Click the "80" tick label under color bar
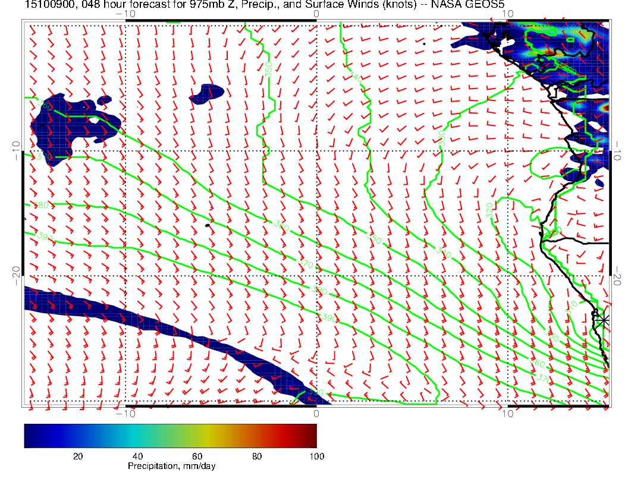The height and width of the screenshot is (485, 628). click(x=257, y=456)
